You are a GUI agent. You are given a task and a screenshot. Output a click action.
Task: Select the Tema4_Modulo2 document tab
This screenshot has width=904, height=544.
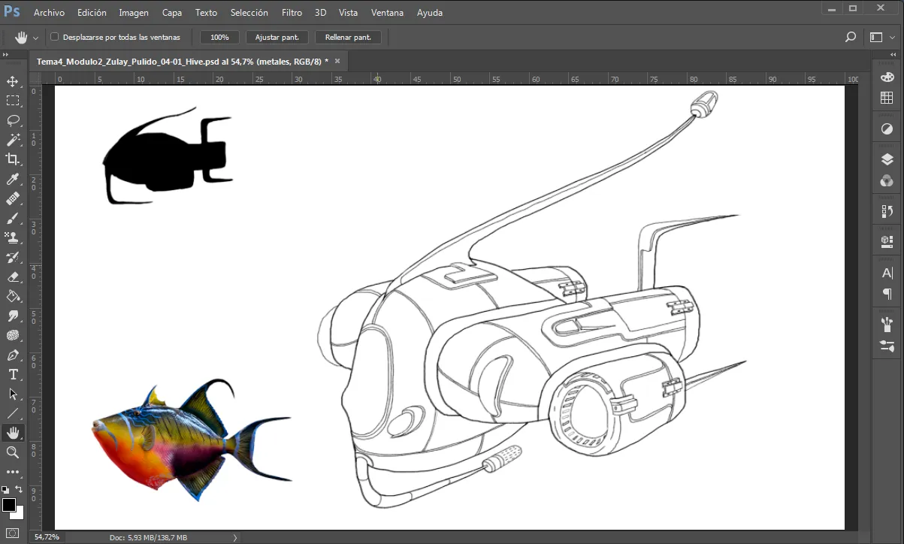pos(183,62)
